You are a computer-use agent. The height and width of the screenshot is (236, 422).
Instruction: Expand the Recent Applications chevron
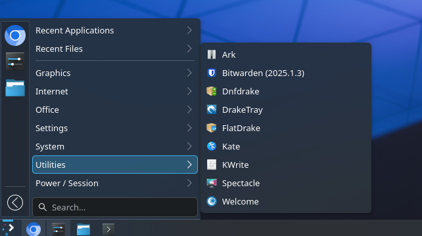click(x=189, y=30)
